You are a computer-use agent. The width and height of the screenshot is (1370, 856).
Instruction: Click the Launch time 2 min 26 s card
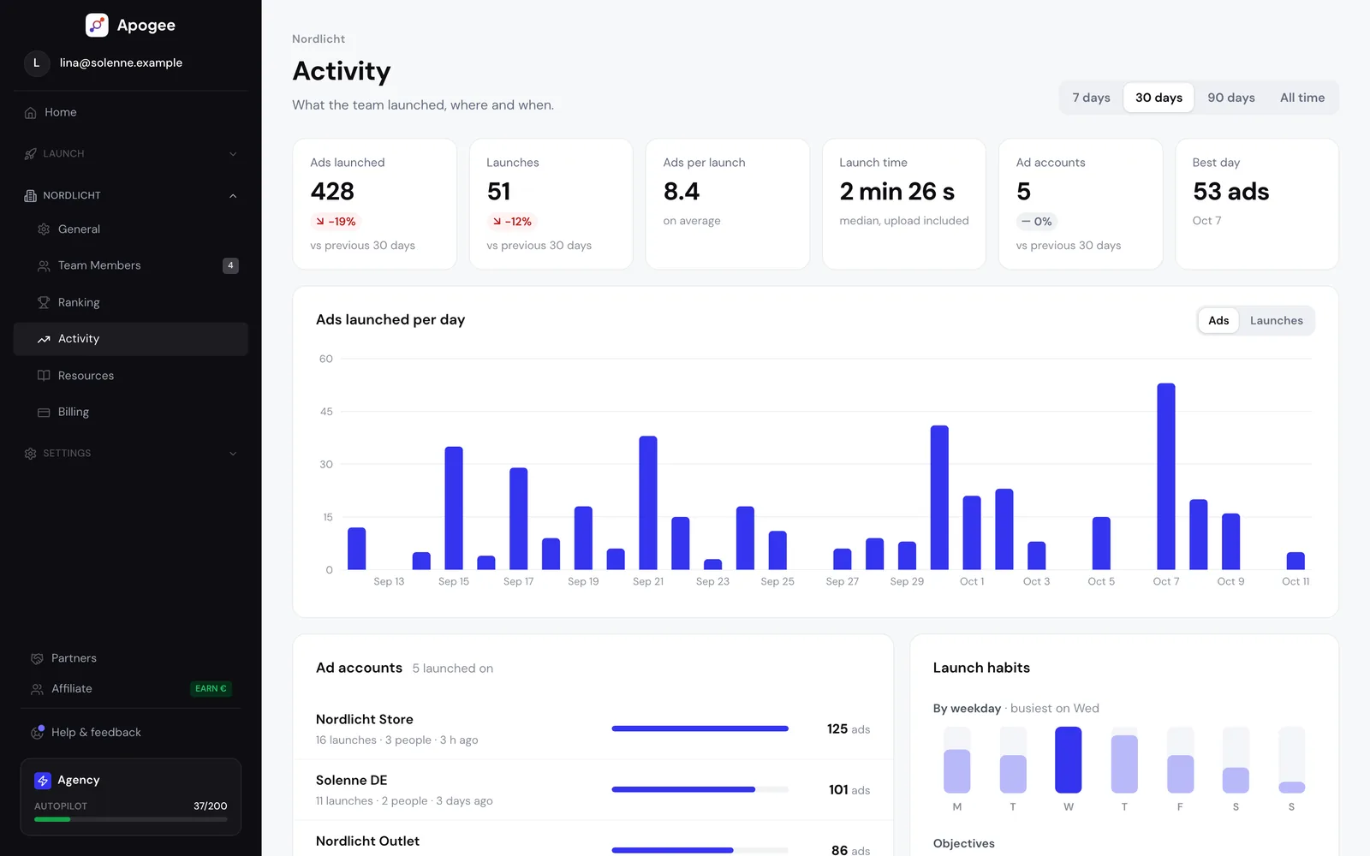point(903,204)
